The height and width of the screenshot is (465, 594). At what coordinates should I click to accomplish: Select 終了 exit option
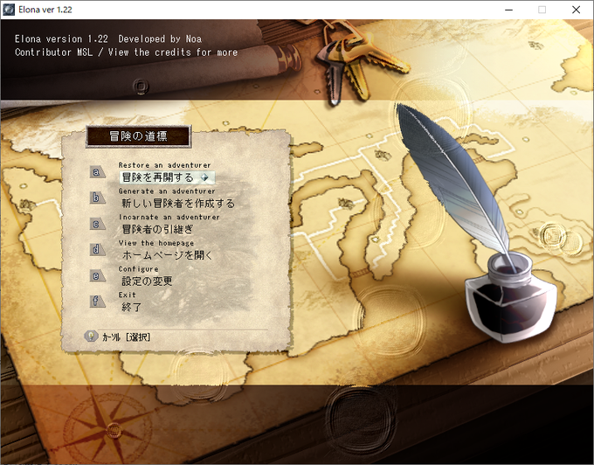(x=131, y=307)
